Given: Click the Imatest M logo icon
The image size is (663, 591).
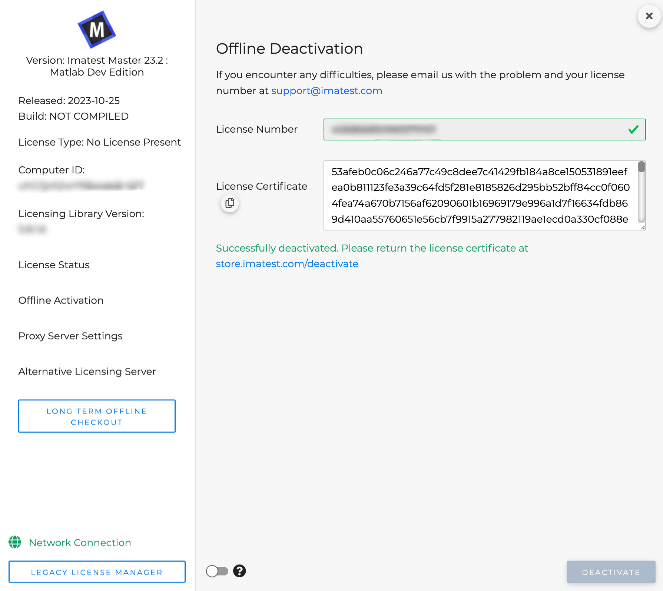Looking at the screenshot, I should 97,30.
